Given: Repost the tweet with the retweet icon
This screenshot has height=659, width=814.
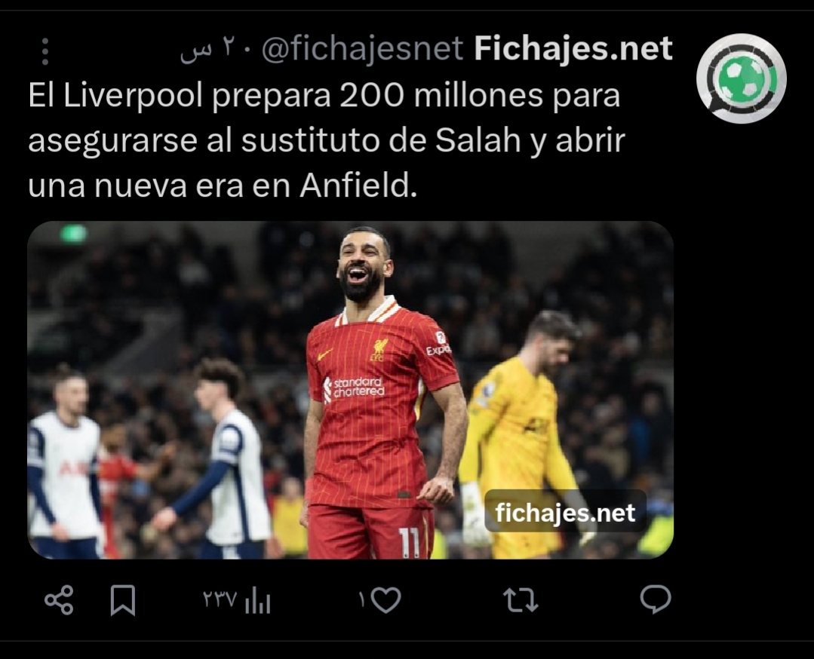Looking at the screenshot, I should point(521,600).
